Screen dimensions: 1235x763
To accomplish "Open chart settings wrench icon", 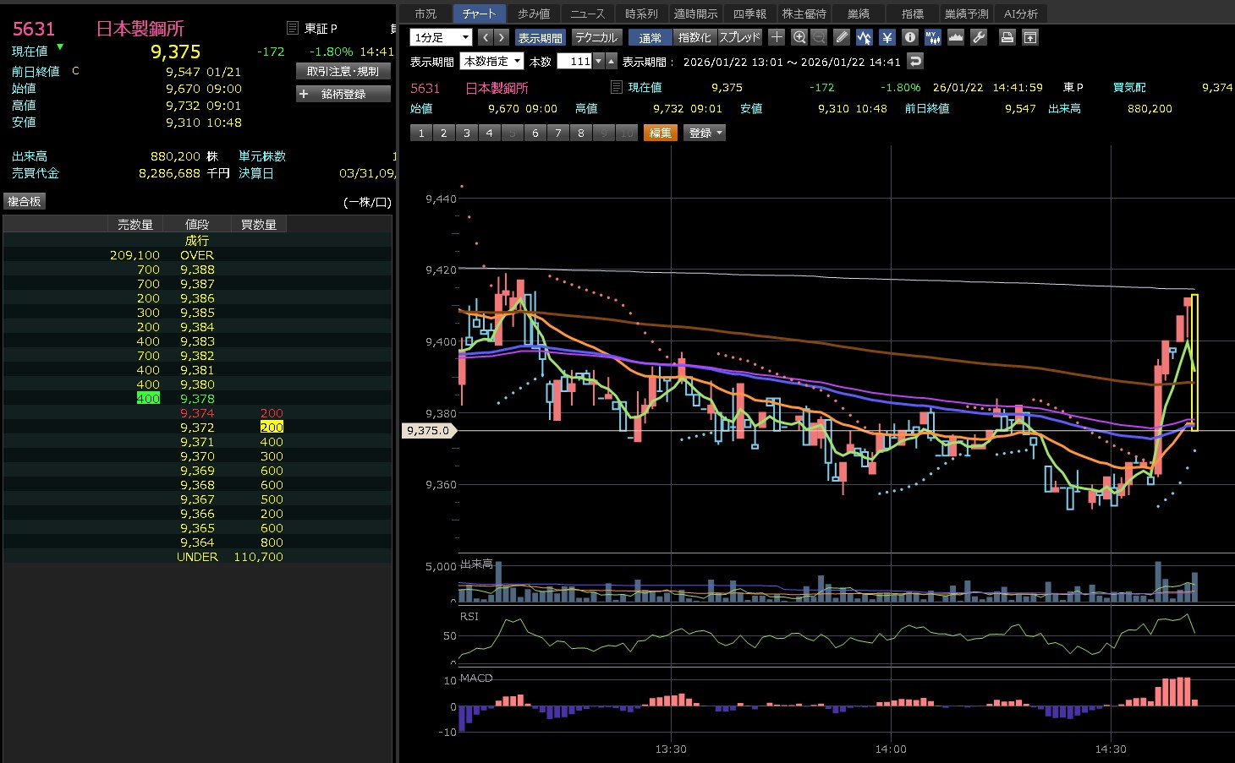I will coord(979,37).
